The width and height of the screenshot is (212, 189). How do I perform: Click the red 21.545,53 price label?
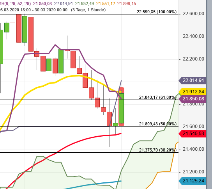click(193, 134)
